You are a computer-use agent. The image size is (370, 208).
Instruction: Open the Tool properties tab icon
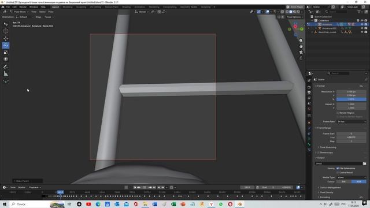coord(309,80)
